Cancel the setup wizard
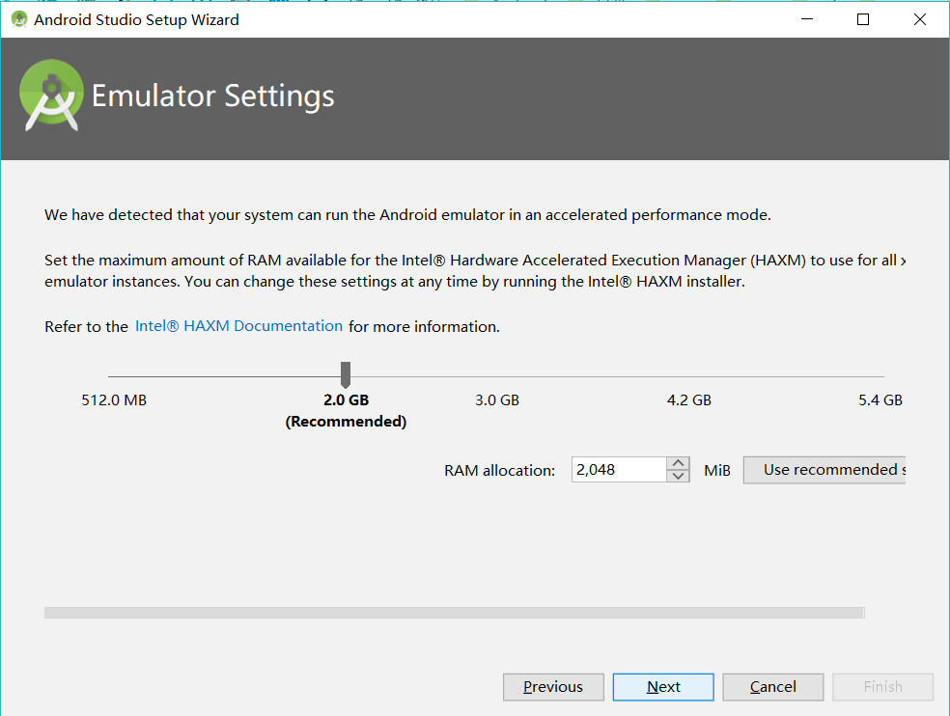 pos(773,687)
